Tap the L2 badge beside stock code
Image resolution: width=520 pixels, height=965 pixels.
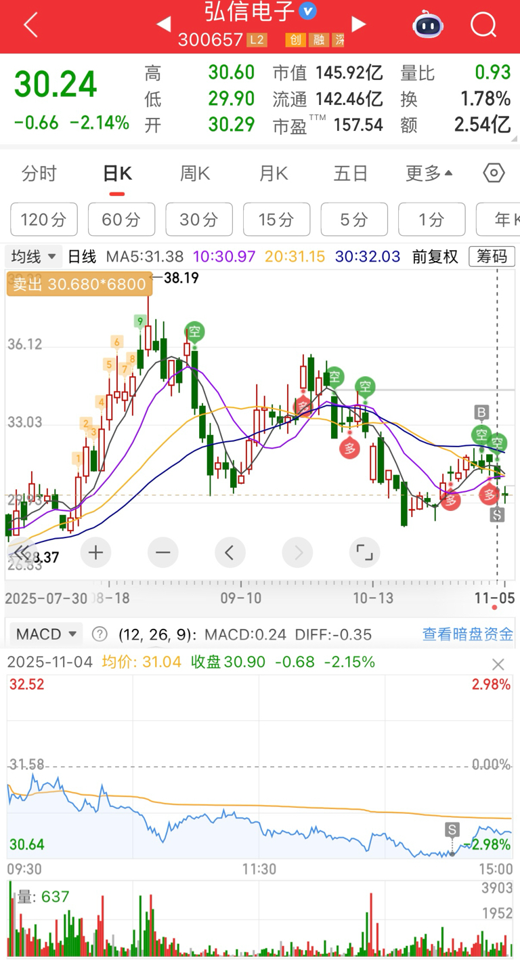coord(257,40)
